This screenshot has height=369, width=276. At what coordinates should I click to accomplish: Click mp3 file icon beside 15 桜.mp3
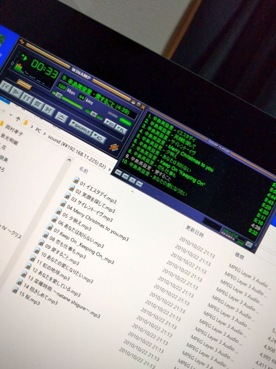click(x=15, y=290)
